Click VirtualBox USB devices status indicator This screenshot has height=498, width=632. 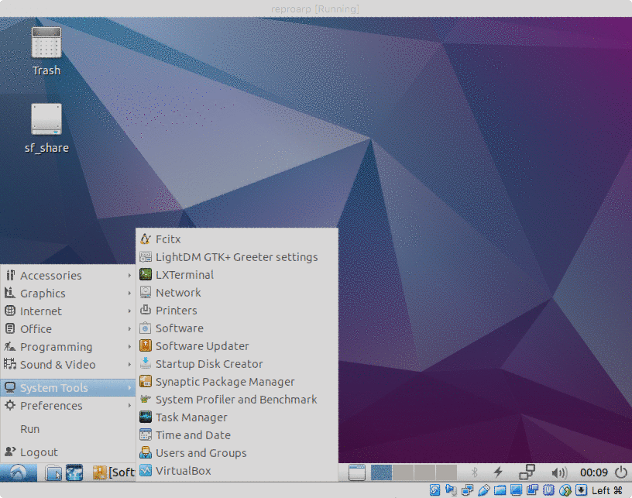(x=483, y=490)
